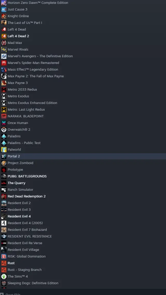Open Red Dead Redemption 2 entry
Viewport: 166px width, 295px height.
pyautogui.click(x=83, y=196)
